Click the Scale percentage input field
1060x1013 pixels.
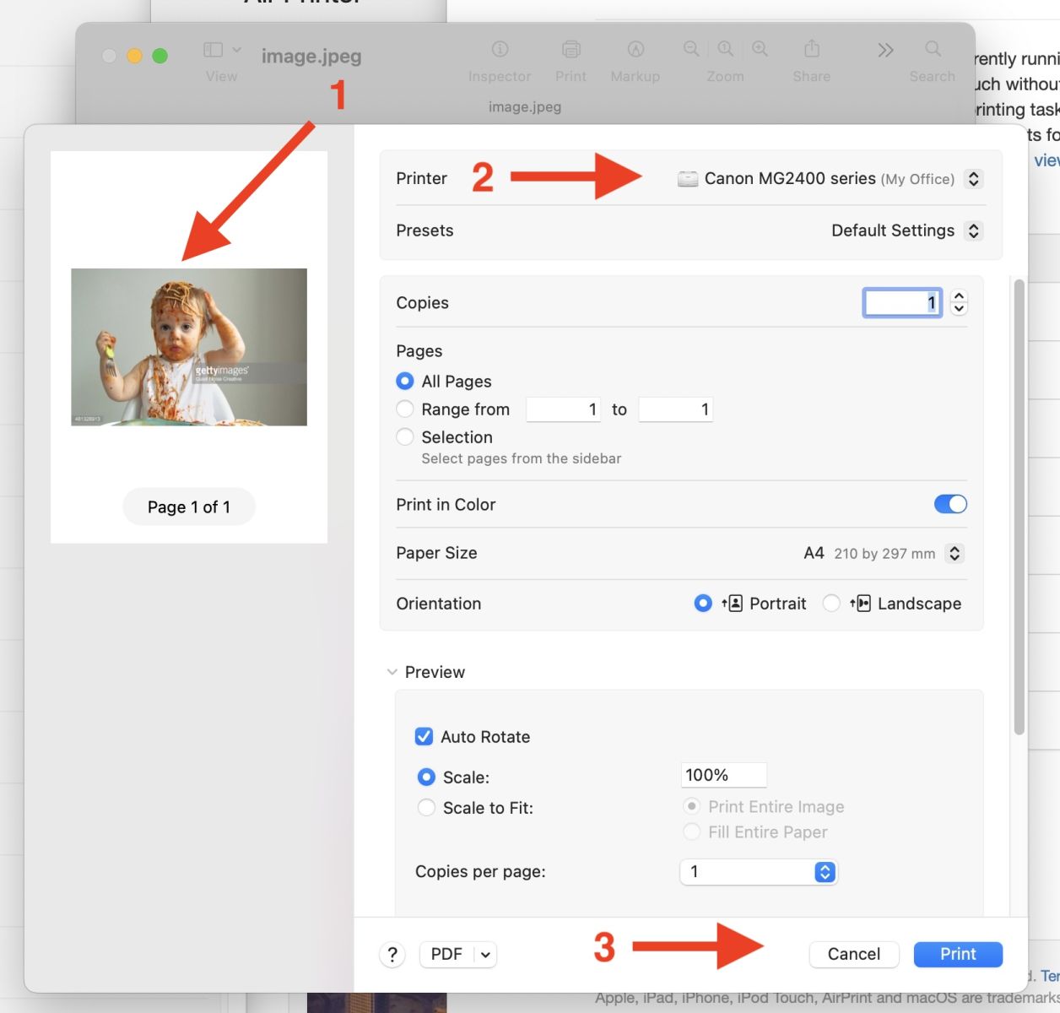723,775
